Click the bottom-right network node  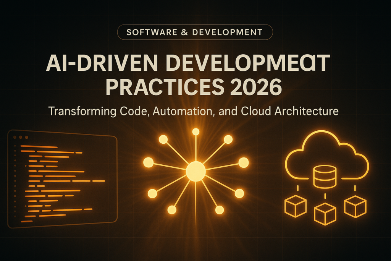point(219,210)
